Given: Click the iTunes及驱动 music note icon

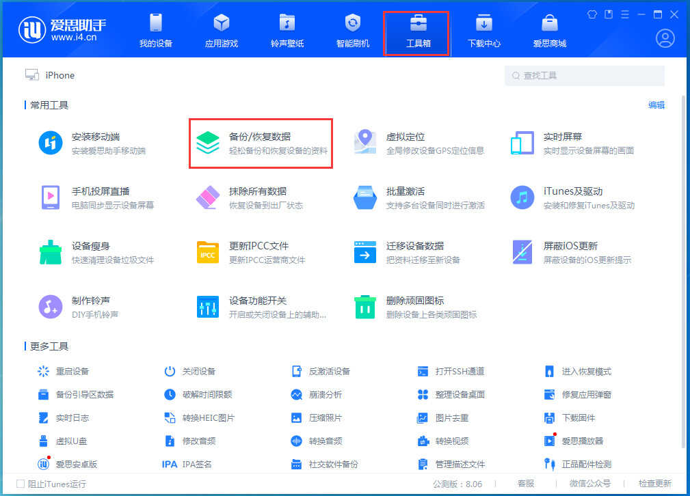Looking at the screenshot, I should tap(522, 197).
